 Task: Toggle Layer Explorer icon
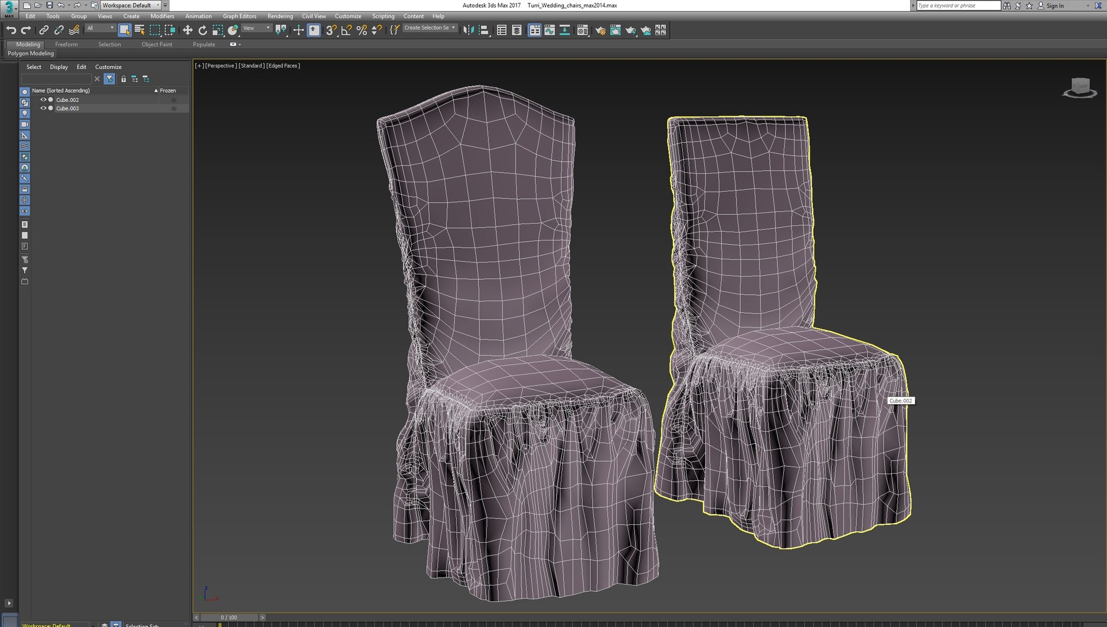[517, 30]
